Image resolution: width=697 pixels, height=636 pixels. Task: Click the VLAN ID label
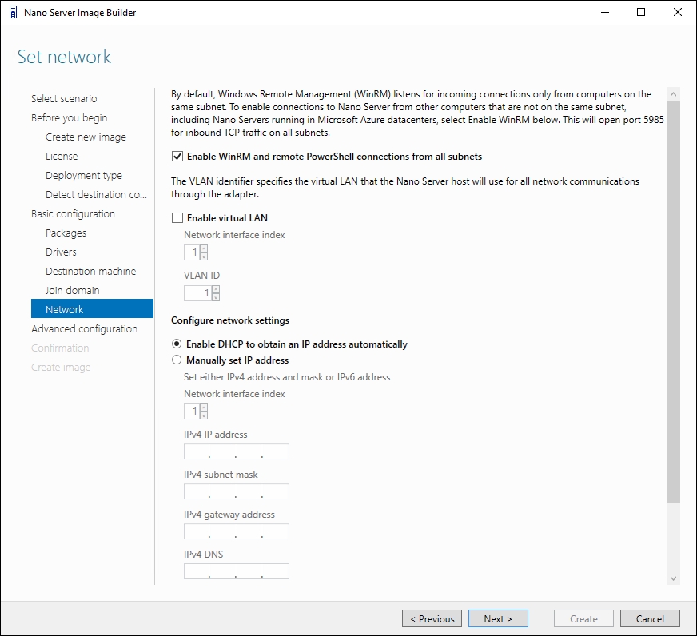pyautogui.click(x=201, y=276)
